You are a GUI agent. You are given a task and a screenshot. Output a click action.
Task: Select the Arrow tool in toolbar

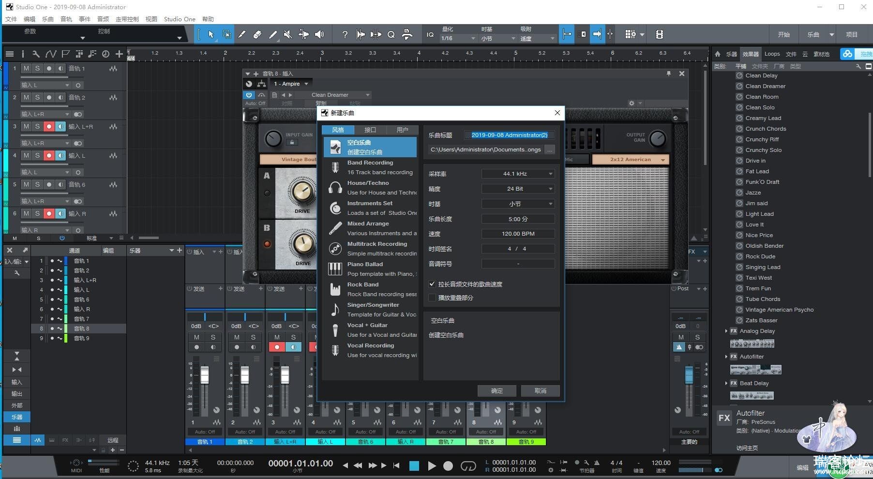pyautogui.click(x=211, y=34)
